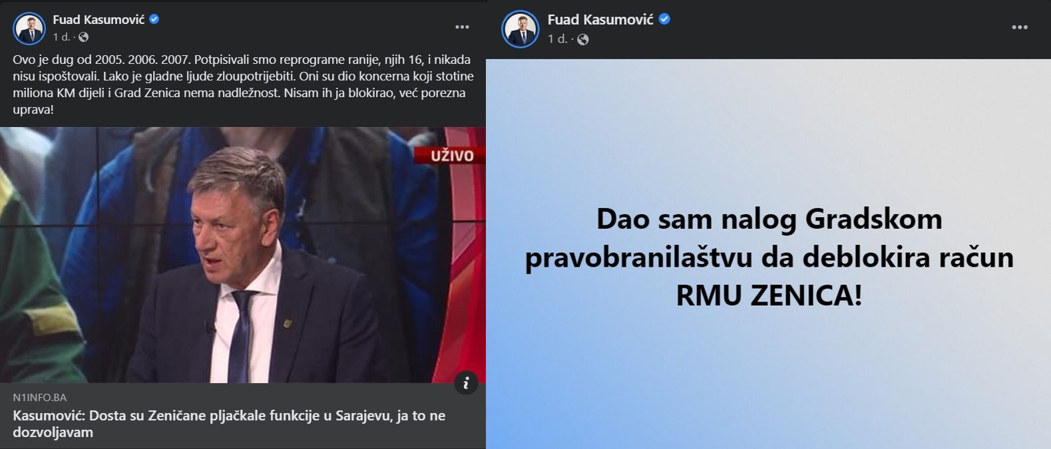The height and width of the screenshot is (449, 1051).
Task: Click the left post's profile avatar
Action: click(x=29, y=29)
